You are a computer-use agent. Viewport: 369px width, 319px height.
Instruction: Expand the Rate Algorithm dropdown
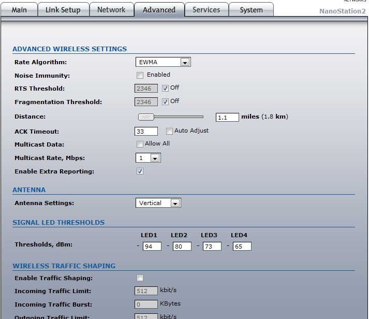[163, 62]
